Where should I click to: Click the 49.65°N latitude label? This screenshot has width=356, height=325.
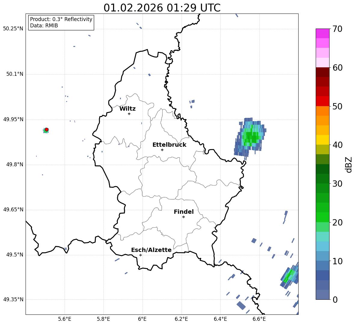[13, 210]
